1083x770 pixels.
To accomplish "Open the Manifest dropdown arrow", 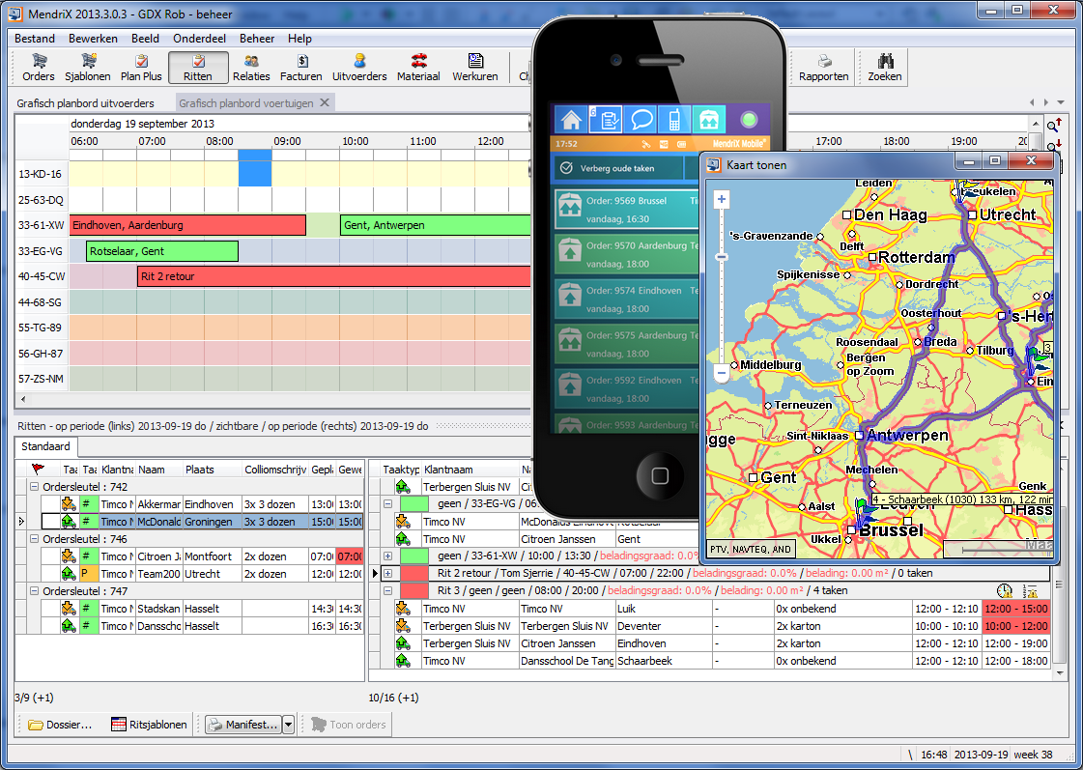I will coord(288,725).
